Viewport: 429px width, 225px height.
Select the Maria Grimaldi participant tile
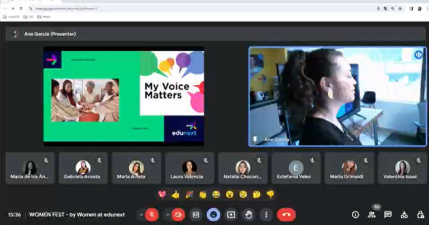tap(349, 168)
